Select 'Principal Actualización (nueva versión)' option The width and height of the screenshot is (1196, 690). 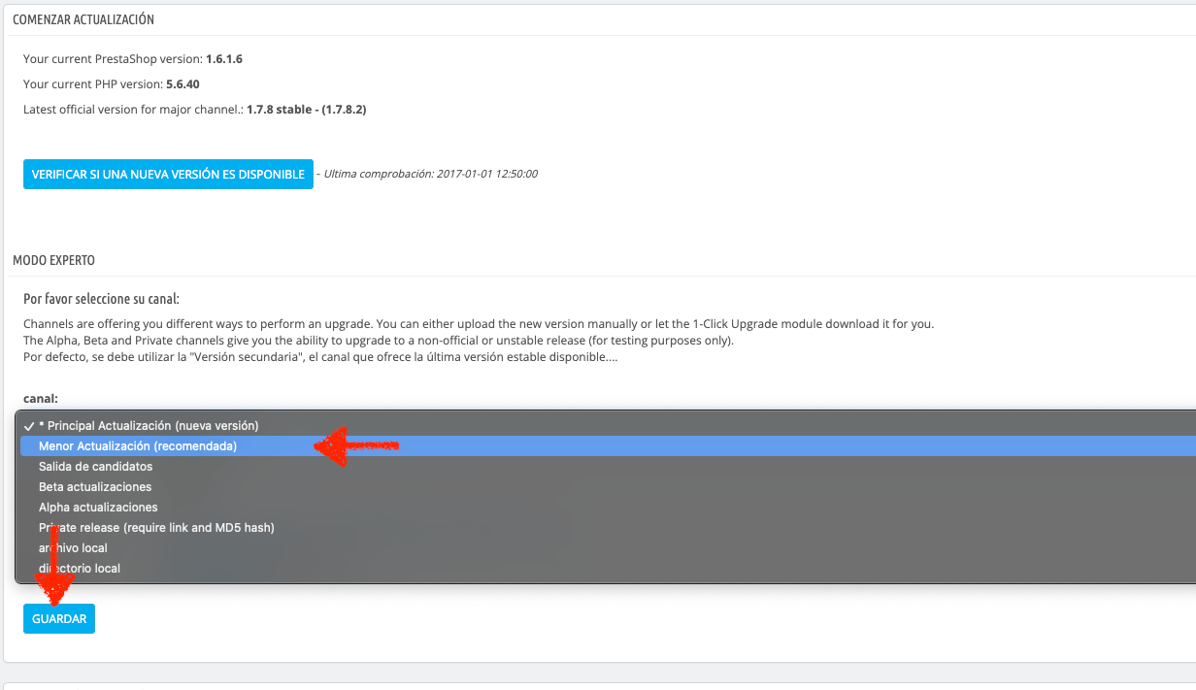606,426
